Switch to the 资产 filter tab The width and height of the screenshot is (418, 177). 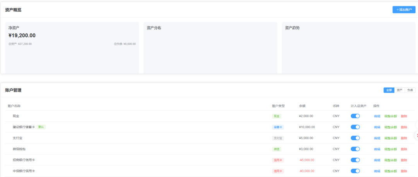(399, 90)
